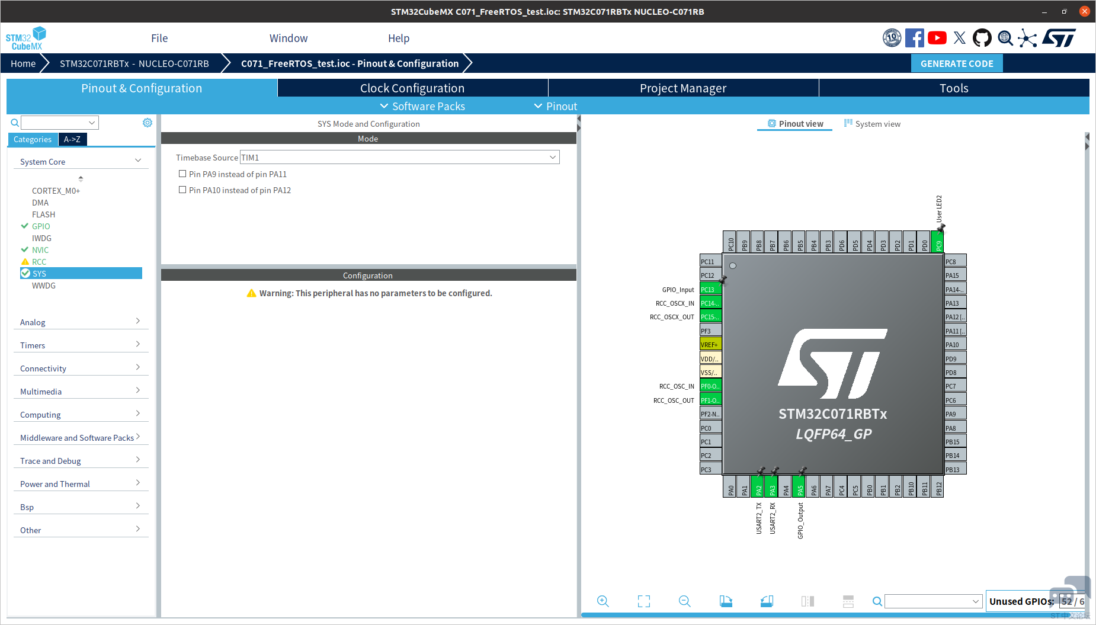Open the Wiki search icon
This screenshot has height=625, width=1096.
(1005, 38)
